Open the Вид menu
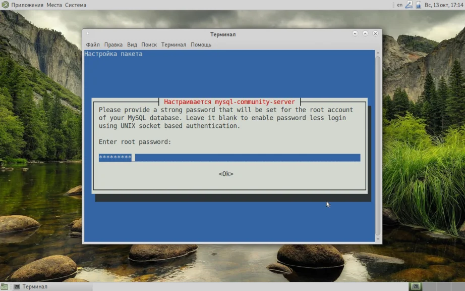This screenshot has width=465, height=291. click(132, 44)
